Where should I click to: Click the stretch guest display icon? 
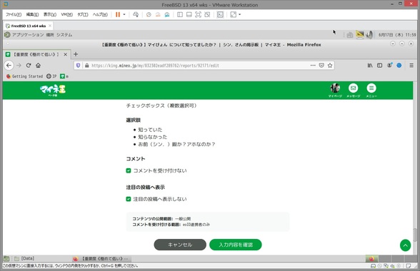pyautogui.click(x=234, y=14)
